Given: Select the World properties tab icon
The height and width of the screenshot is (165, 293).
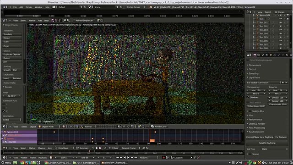Looking at the screenshot, I should tap(267, 55).
